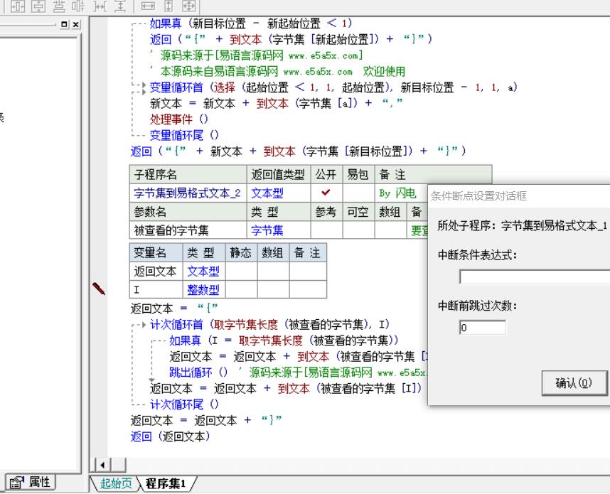
Task: Click the 返回文本 = "{" assignment line
Action: tap(174, 308)
